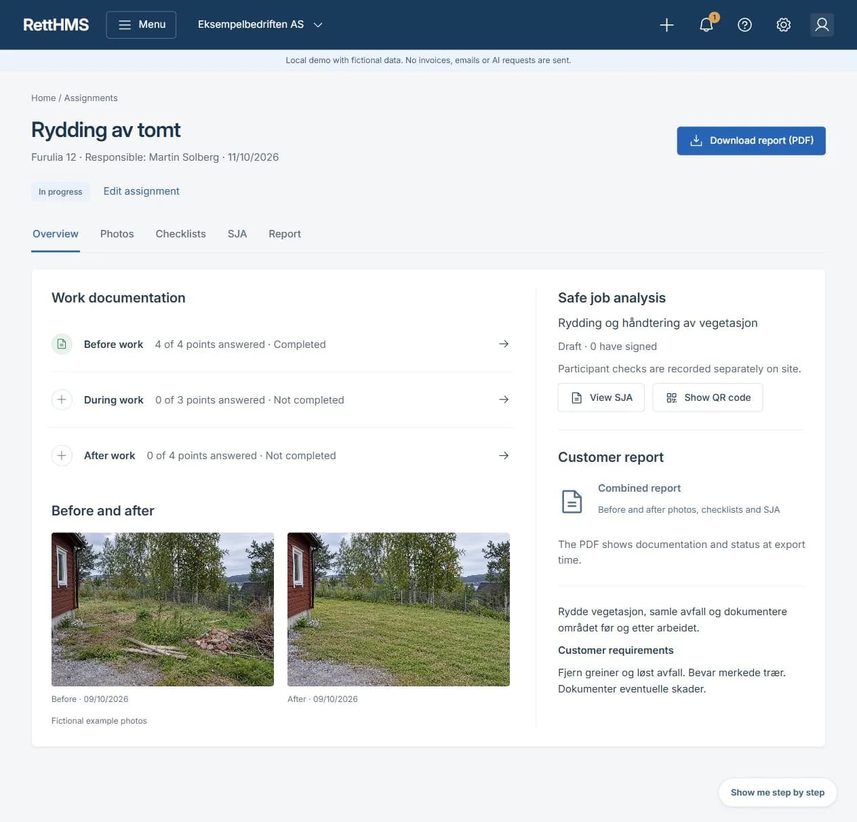Go to Home in the breadcrumb

point(43,98)
